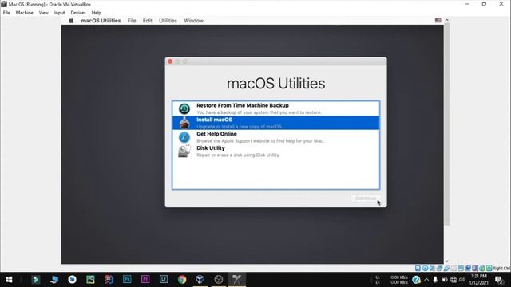Click the help globe tray icon
Viewport: 511px width, 287px height.
pyautogui.click(x=416, y=280)
